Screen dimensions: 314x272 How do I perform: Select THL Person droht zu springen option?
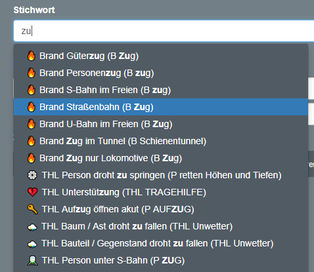(161, 175)
